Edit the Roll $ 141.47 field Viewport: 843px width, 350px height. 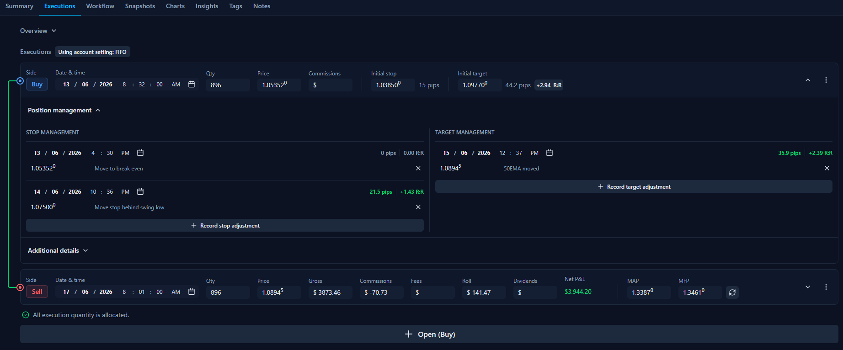[x=484, y=292]
